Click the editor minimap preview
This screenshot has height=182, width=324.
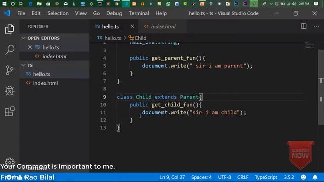tap(309, 45)
